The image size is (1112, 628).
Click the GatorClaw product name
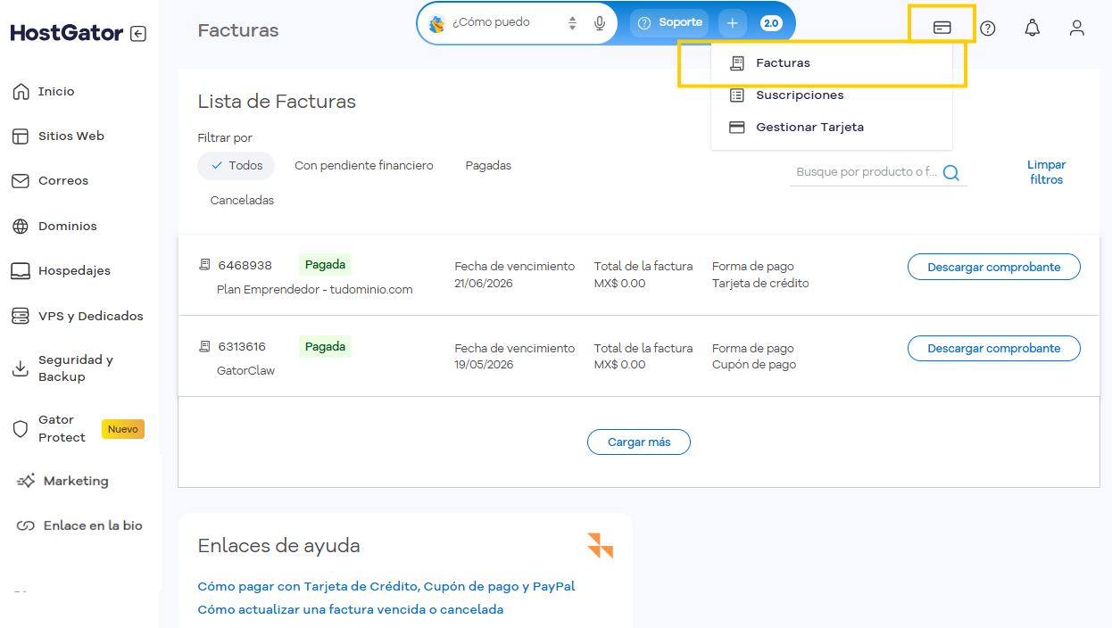245,370
